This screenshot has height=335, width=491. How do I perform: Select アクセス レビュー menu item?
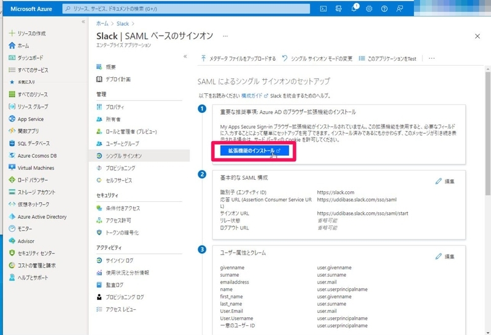click(x=116, y=309)
